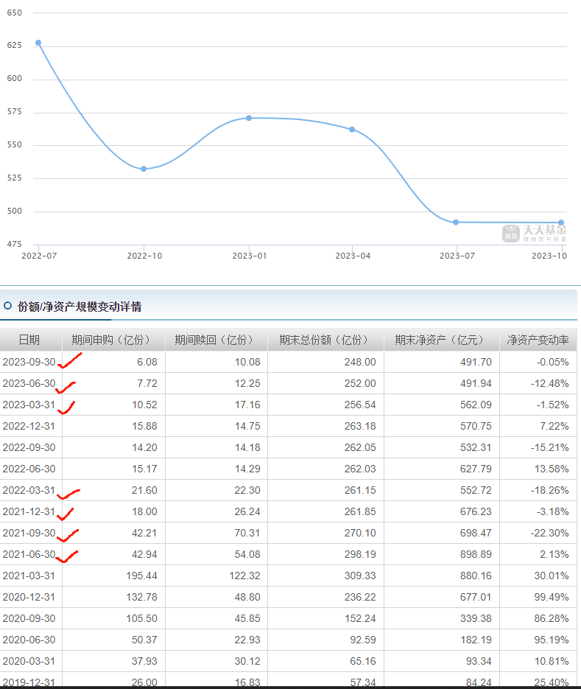Click x-axis label 2023-01

pyautogui.click(x=250, y=256)
